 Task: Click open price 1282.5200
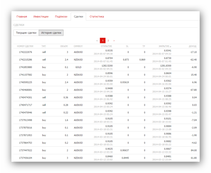[x=107, y=66]
